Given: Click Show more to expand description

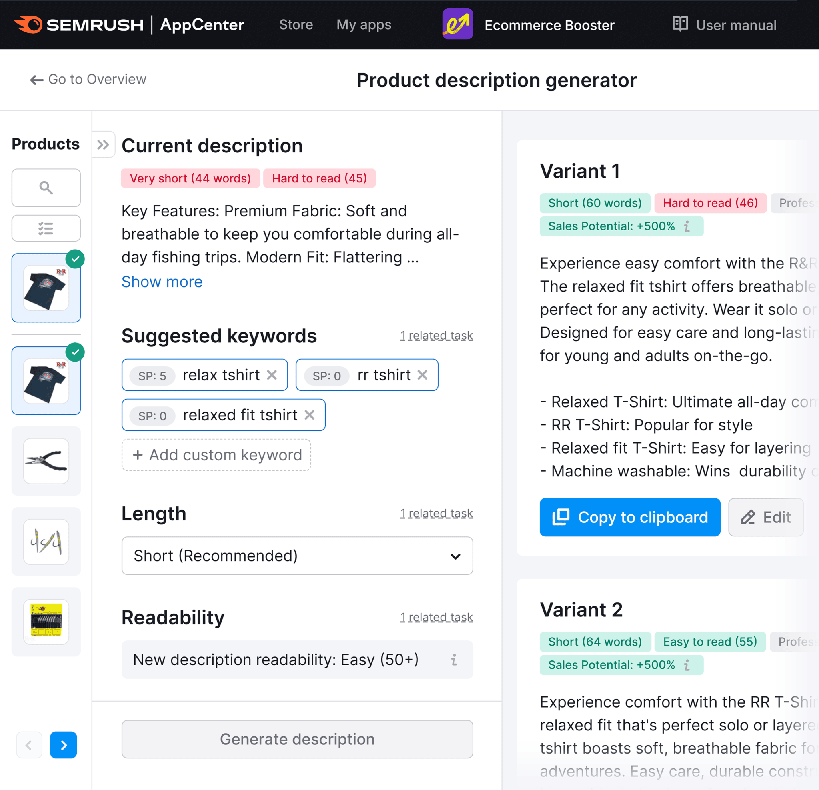Looking at the screenshot, I should (x=162, y=282).
